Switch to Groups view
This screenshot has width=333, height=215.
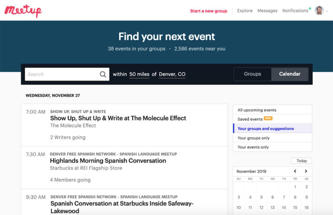pos(252,74)
